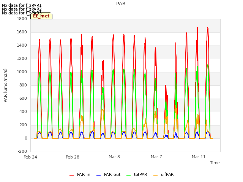Viewport: 243px width, 182px height.
Task: Click the Mar 11 x-axis tick label
Action: click(x=199, y=157)
